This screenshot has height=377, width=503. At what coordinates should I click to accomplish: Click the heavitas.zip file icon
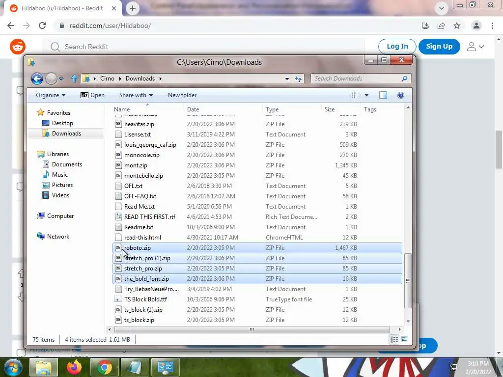click(118, 124)
